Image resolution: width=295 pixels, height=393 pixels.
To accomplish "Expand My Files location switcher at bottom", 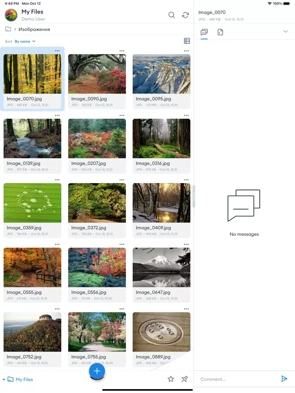I will 18,379.
